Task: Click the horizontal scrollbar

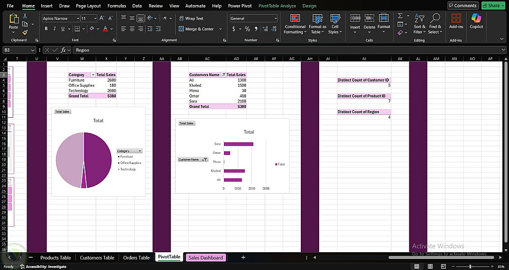Action: click(441, 258)
